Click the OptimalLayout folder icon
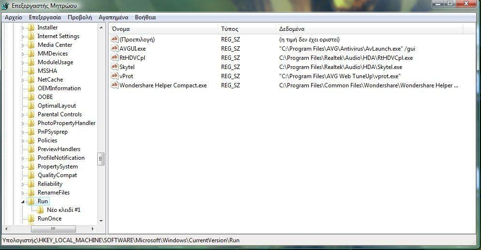The width and height of the screenshot is (481, 250). click(x=31, y=106)
